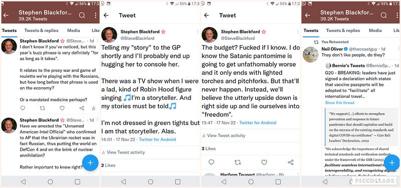Reply to the "buzz phrase" tweet

23,108
